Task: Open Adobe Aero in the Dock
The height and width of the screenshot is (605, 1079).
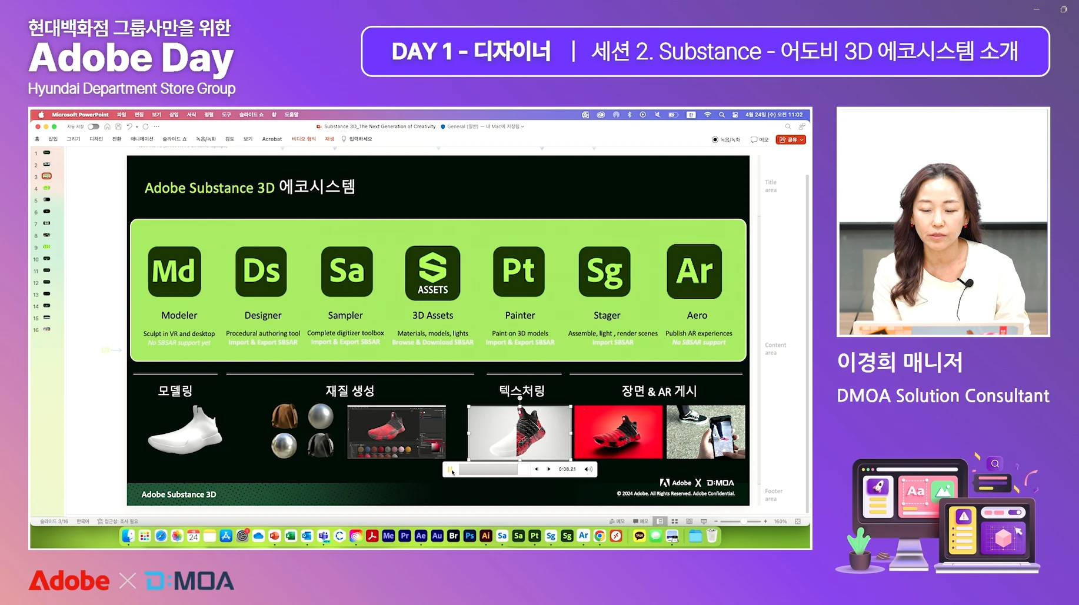Action: (583, 536)
